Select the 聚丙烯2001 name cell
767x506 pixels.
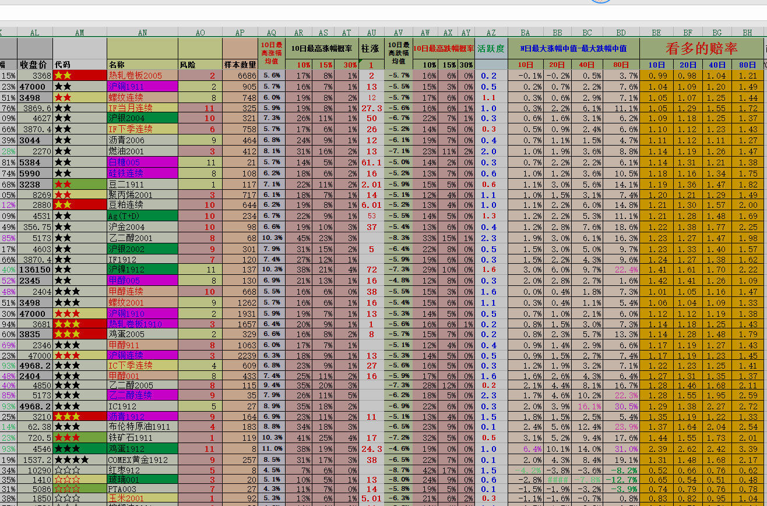click(142, 194)
